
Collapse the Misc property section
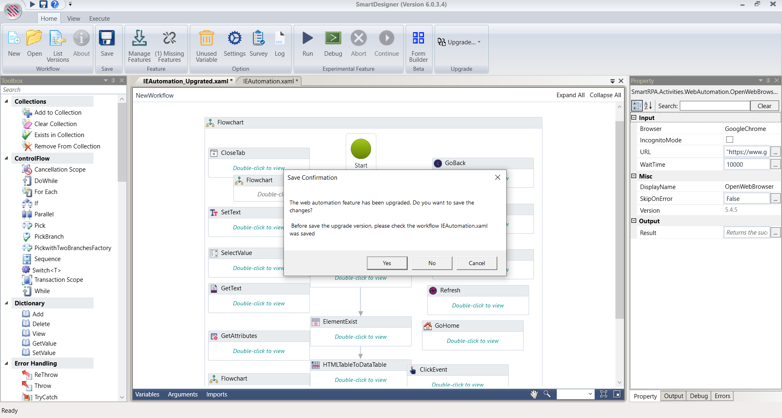coord(634,176)
